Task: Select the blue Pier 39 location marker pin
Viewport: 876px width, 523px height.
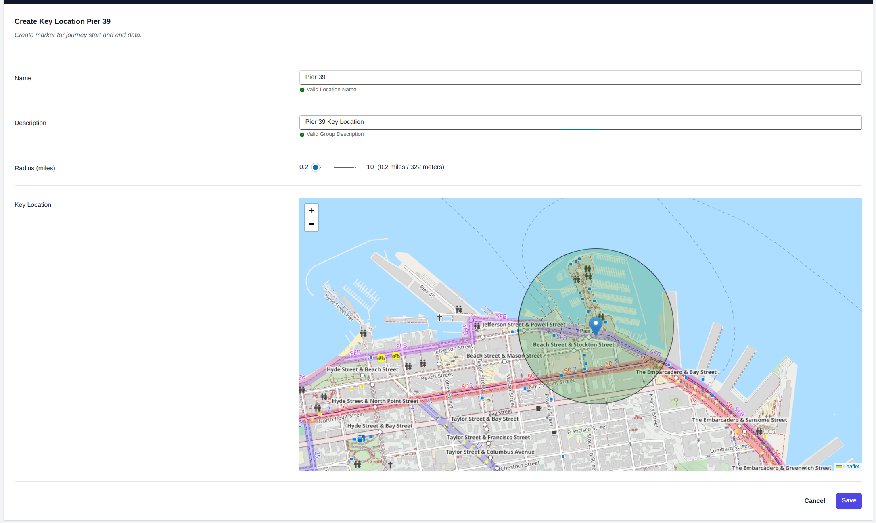Action: 596,325
